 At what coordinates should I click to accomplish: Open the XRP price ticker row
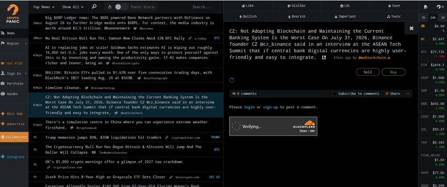pos(432,93)
